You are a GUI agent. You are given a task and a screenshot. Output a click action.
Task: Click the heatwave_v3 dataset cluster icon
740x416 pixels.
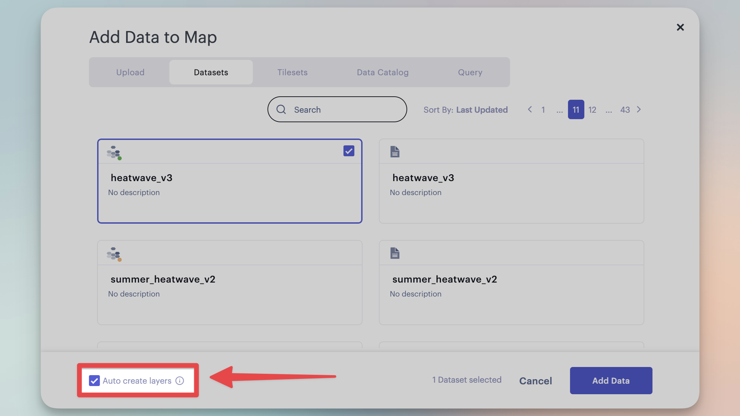[114, 152]
